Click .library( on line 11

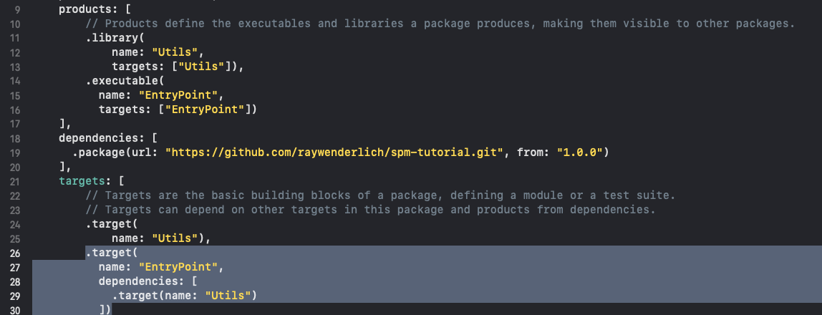pos(115,38)
